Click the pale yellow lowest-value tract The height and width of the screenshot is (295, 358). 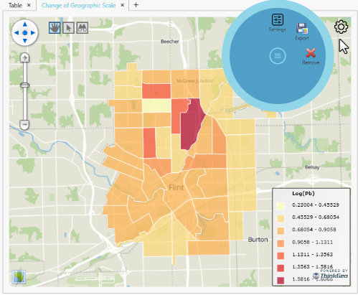point(156,106)
